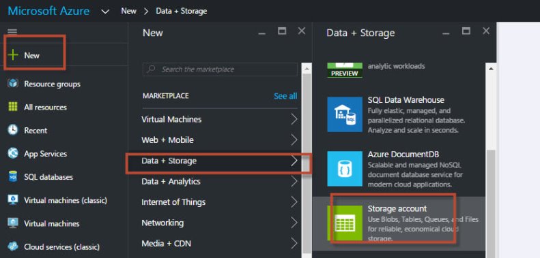The height and width of the screenshot is (258, 540).
Task: Maximize the Data + Storage blade
Action: (x=466, y=31)
